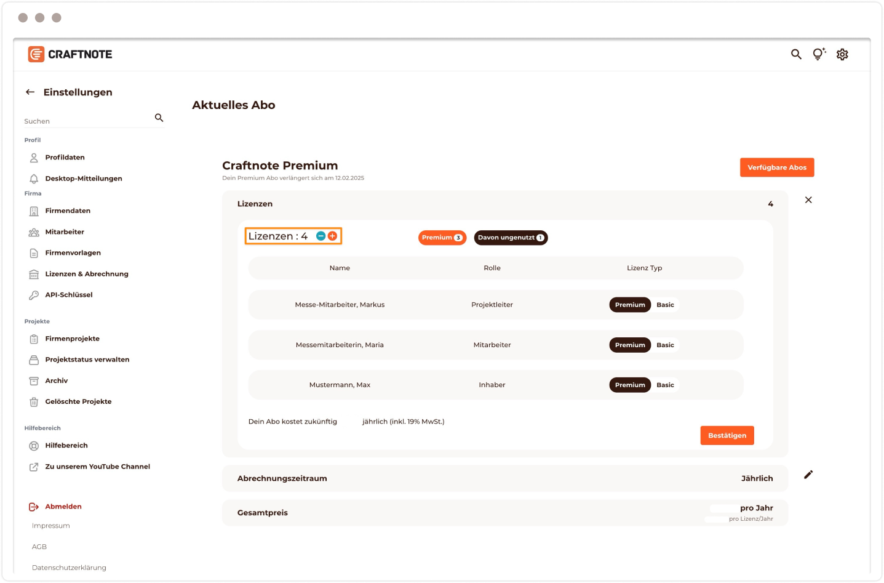Set Maria Messemitarbeiterin license to Basic
The height and width of the screenshot is (583, 884).
point(665,345)
